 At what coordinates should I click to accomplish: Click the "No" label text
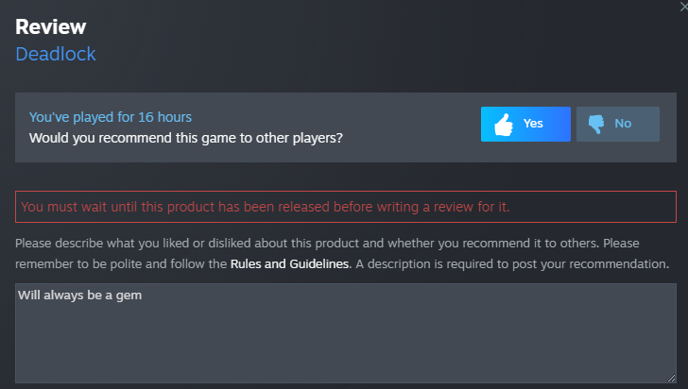[x=623, y=124]
